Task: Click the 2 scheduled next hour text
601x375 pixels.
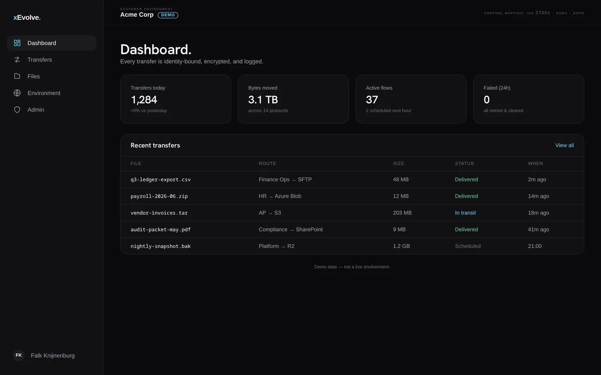Action: click(x=389, y=111)
